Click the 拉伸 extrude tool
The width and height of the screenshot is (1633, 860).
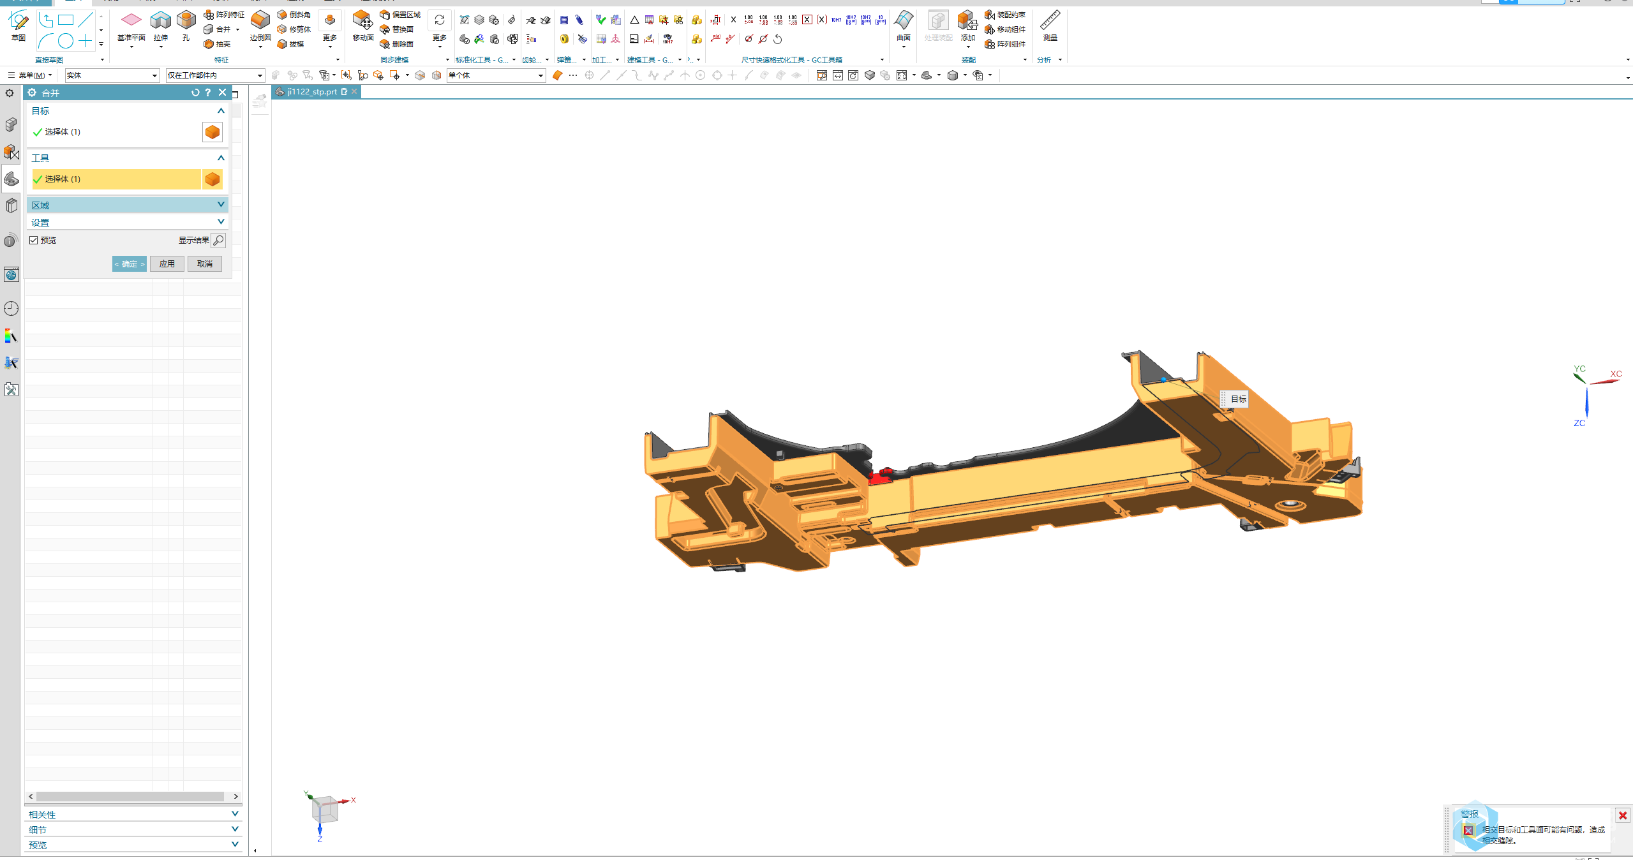point(160,27)
